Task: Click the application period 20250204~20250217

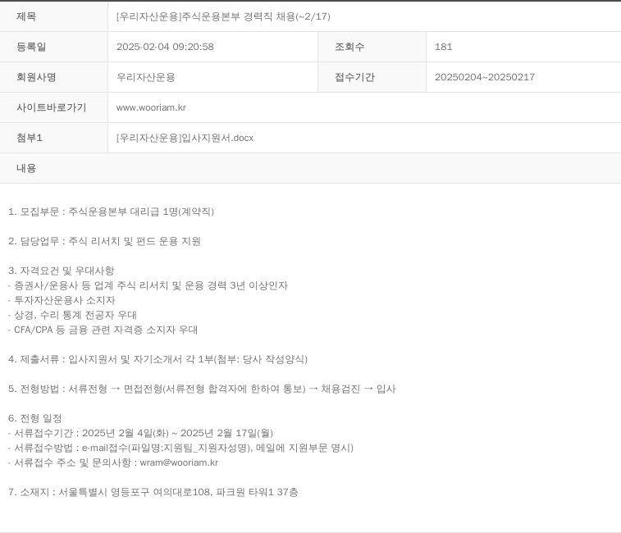Action: [x=484, y=77]
